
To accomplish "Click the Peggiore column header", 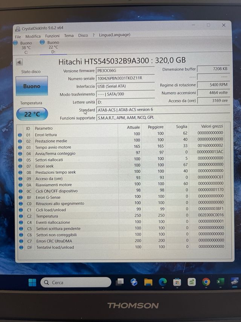I will click(156, 127).
